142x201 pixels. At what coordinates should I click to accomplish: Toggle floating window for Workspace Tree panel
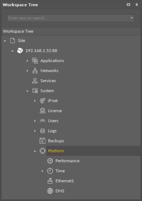tap(129, 5)
